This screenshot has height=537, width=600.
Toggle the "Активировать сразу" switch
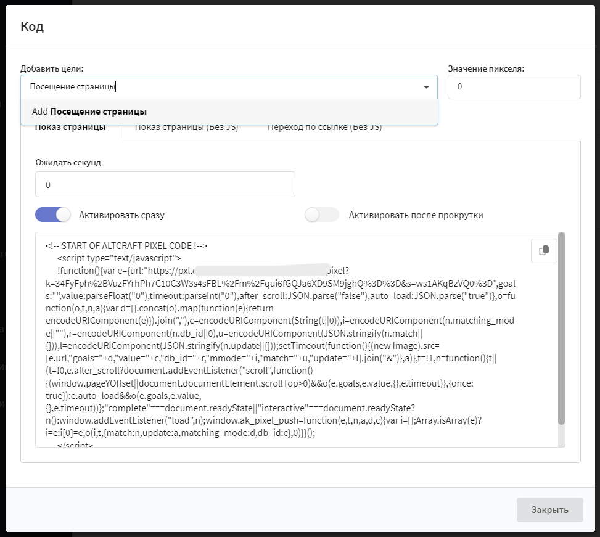53,215
